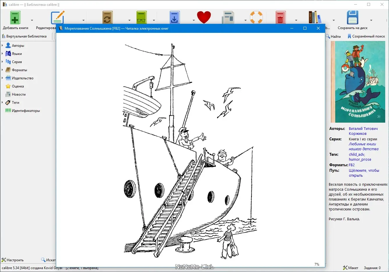
Task: Open Сохранённый поиск saved searches
Action: coord(366,36)
